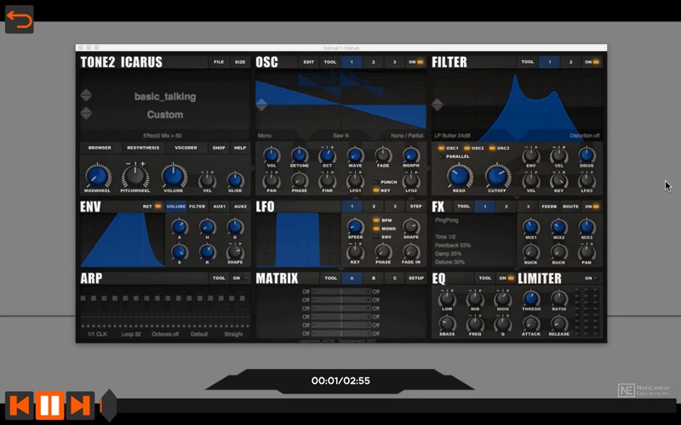Screen dimensions: 681x425
Task: Click the MODWHEEL knob
Action: tap(97, 176)
